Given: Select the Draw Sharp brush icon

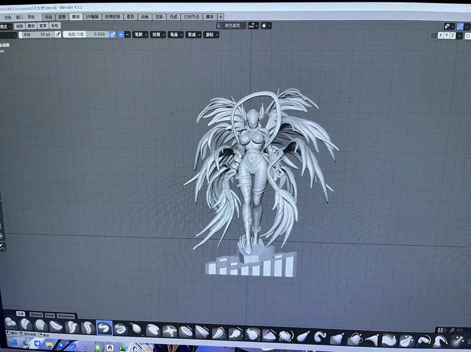Looking at the screenshot, I should [120, 329].
